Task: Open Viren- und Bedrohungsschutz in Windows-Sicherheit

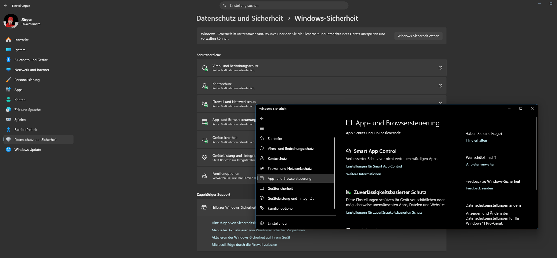Action: pos(295,149)
